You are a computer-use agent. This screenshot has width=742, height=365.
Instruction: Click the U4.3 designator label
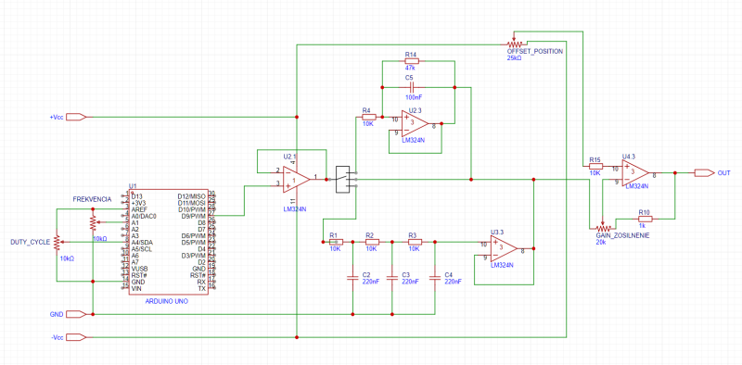pos(629,156)
